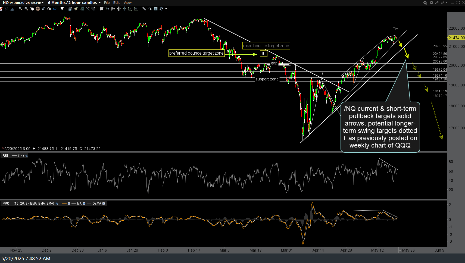The image size is (465, 263).
Task: Uncheck the PPO orange line checkbox
Action: [x=69, y=203]
